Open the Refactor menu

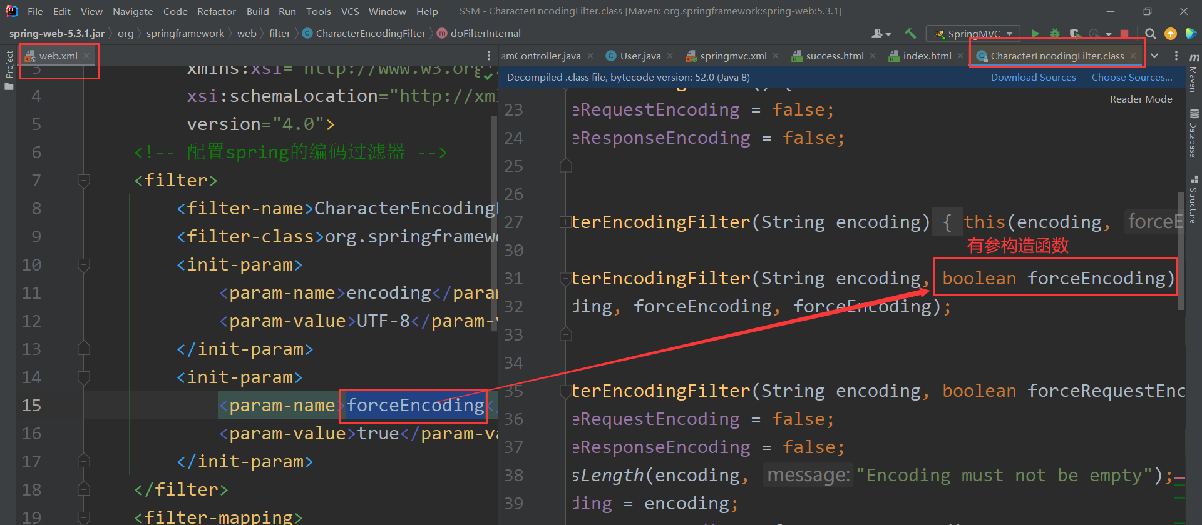tap(216, 11)
